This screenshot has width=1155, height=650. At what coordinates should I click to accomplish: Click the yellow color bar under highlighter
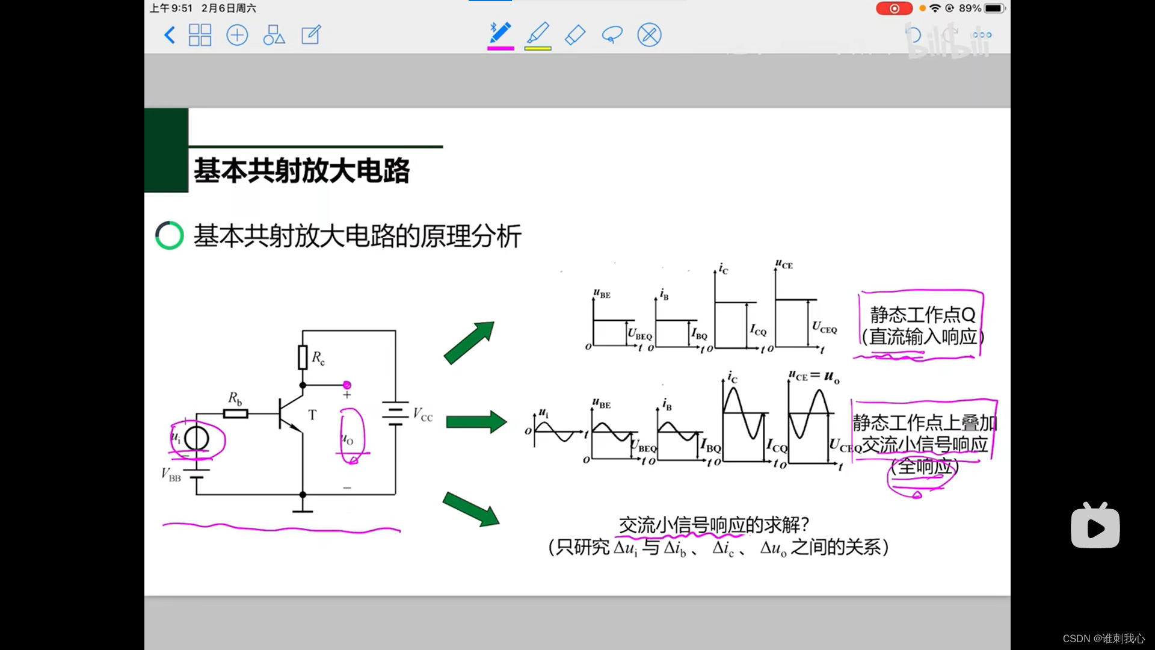[x=538, y=48]
